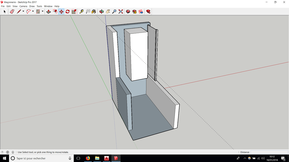
Task: Activate the Scale tool
Action: (x=74, y=12)
